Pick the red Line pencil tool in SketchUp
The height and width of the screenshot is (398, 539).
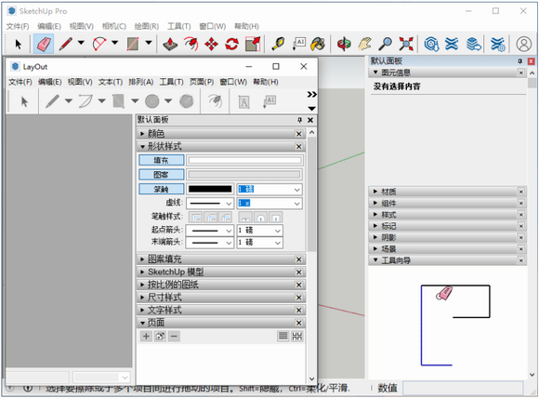[x=65, y=44]
